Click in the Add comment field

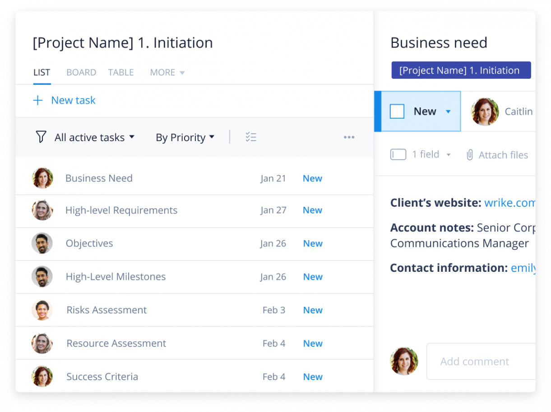[481, 362]
